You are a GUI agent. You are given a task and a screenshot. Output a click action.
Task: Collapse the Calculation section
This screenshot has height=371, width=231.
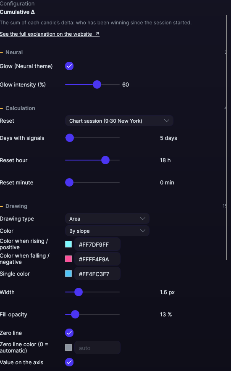click(x=18, y=108)
